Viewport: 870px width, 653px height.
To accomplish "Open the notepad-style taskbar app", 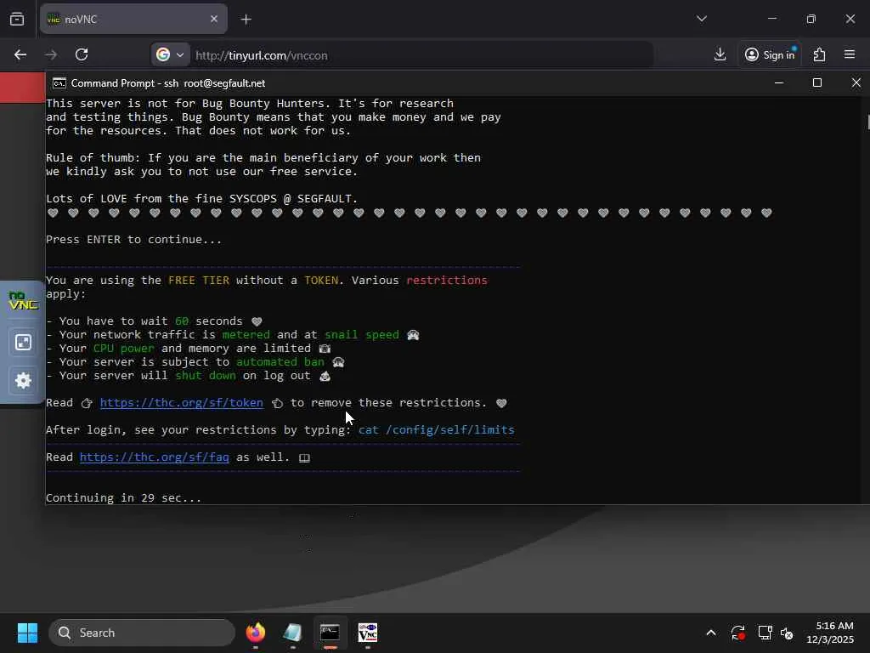I will (x=292, y=633).
